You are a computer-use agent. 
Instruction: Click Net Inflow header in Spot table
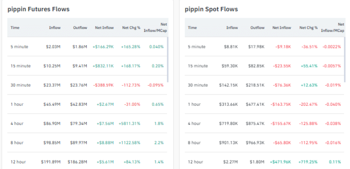point(281,28)
